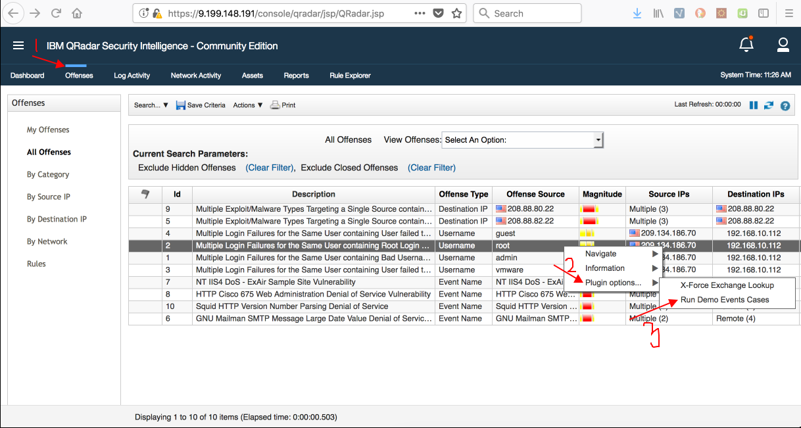
Task: Clear the Exclude Hidden Offenses filter
Action: pyautogui.click(x=270, y=168)
